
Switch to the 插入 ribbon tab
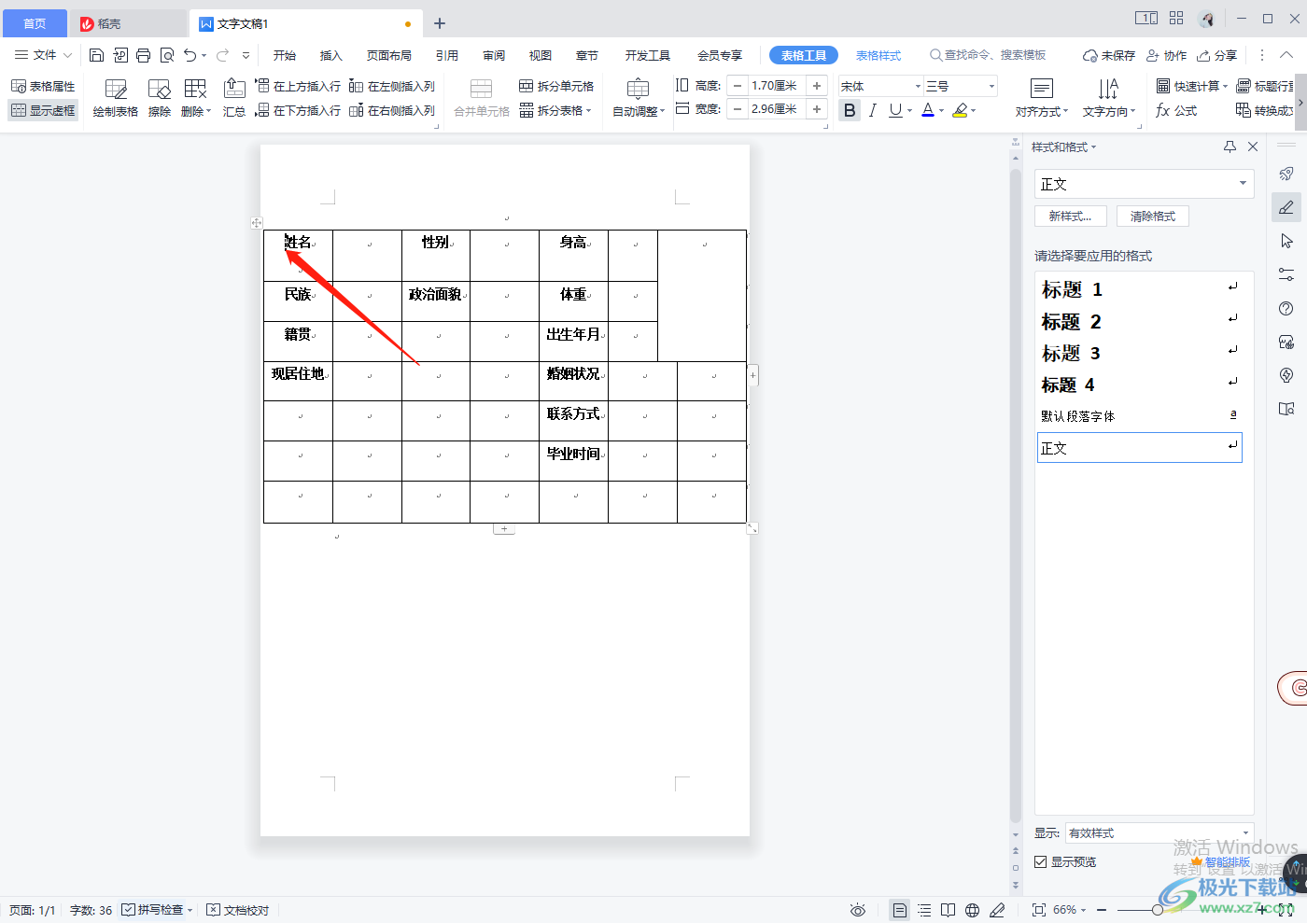(331, 55)
